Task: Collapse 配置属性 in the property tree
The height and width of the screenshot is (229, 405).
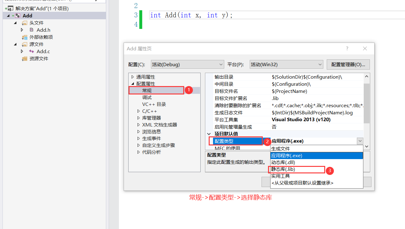Action: click(133, 84)
